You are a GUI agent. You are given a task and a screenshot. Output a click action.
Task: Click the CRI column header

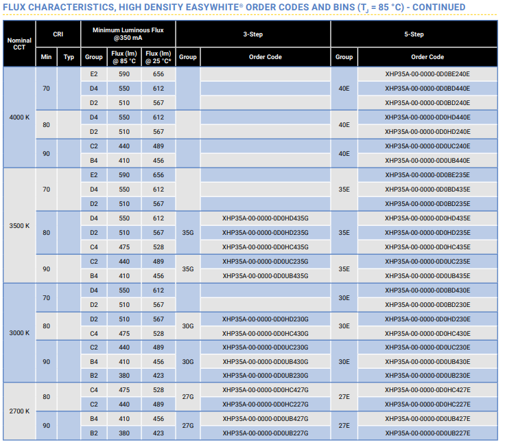(x=58, y=34)
